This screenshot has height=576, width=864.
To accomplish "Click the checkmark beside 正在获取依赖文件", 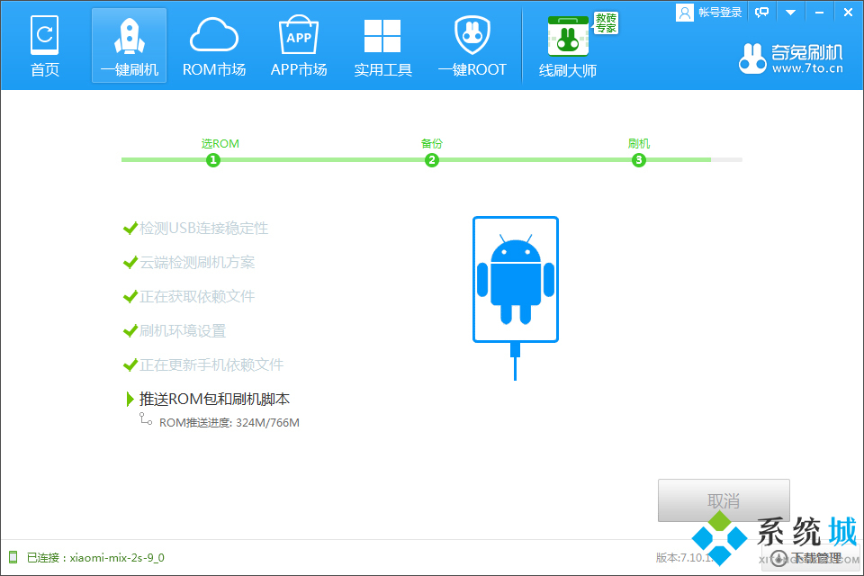I will (x=130, y=296).
